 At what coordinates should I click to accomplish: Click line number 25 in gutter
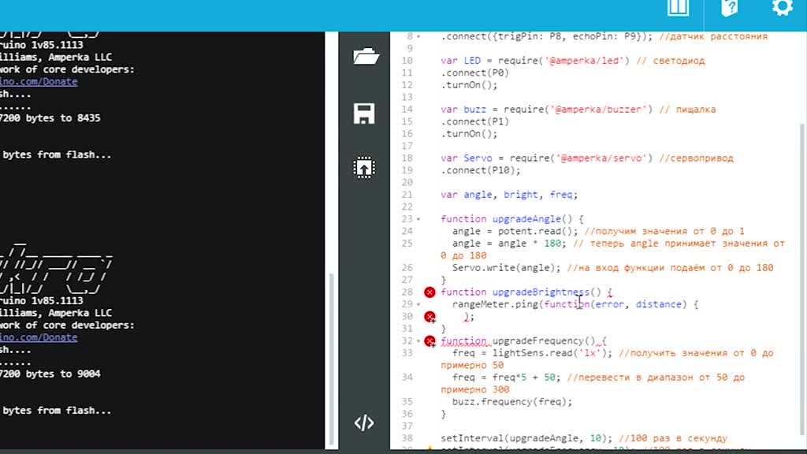(x=407, y=244)
